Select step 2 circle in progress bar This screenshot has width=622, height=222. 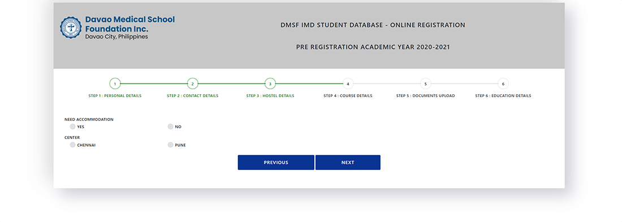(x=192, y=84)
